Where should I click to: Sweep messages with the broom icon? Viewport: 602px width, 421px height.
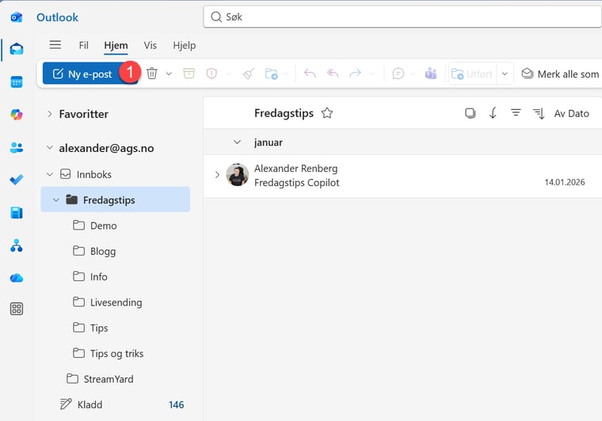coord(249,74)
